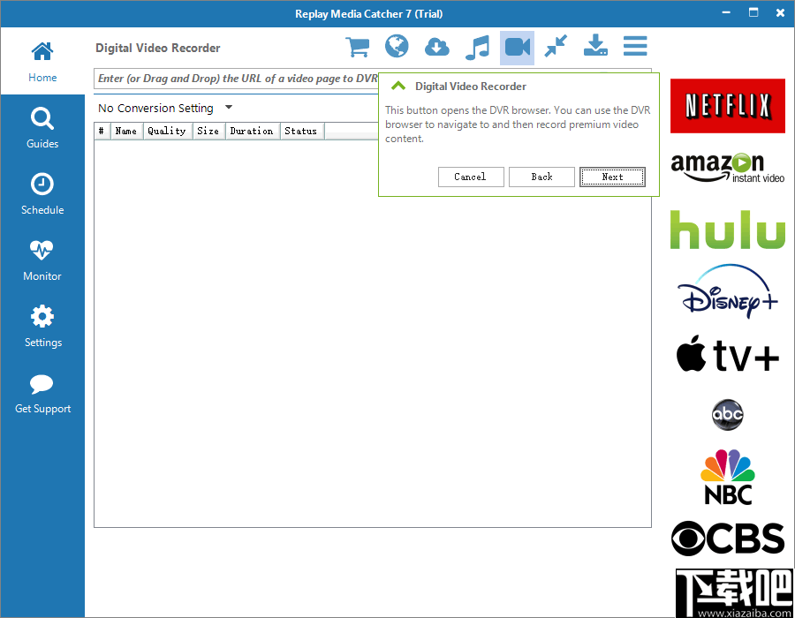
Task: Open the NBC peacock logo shortcut
Action: [728, 477]
